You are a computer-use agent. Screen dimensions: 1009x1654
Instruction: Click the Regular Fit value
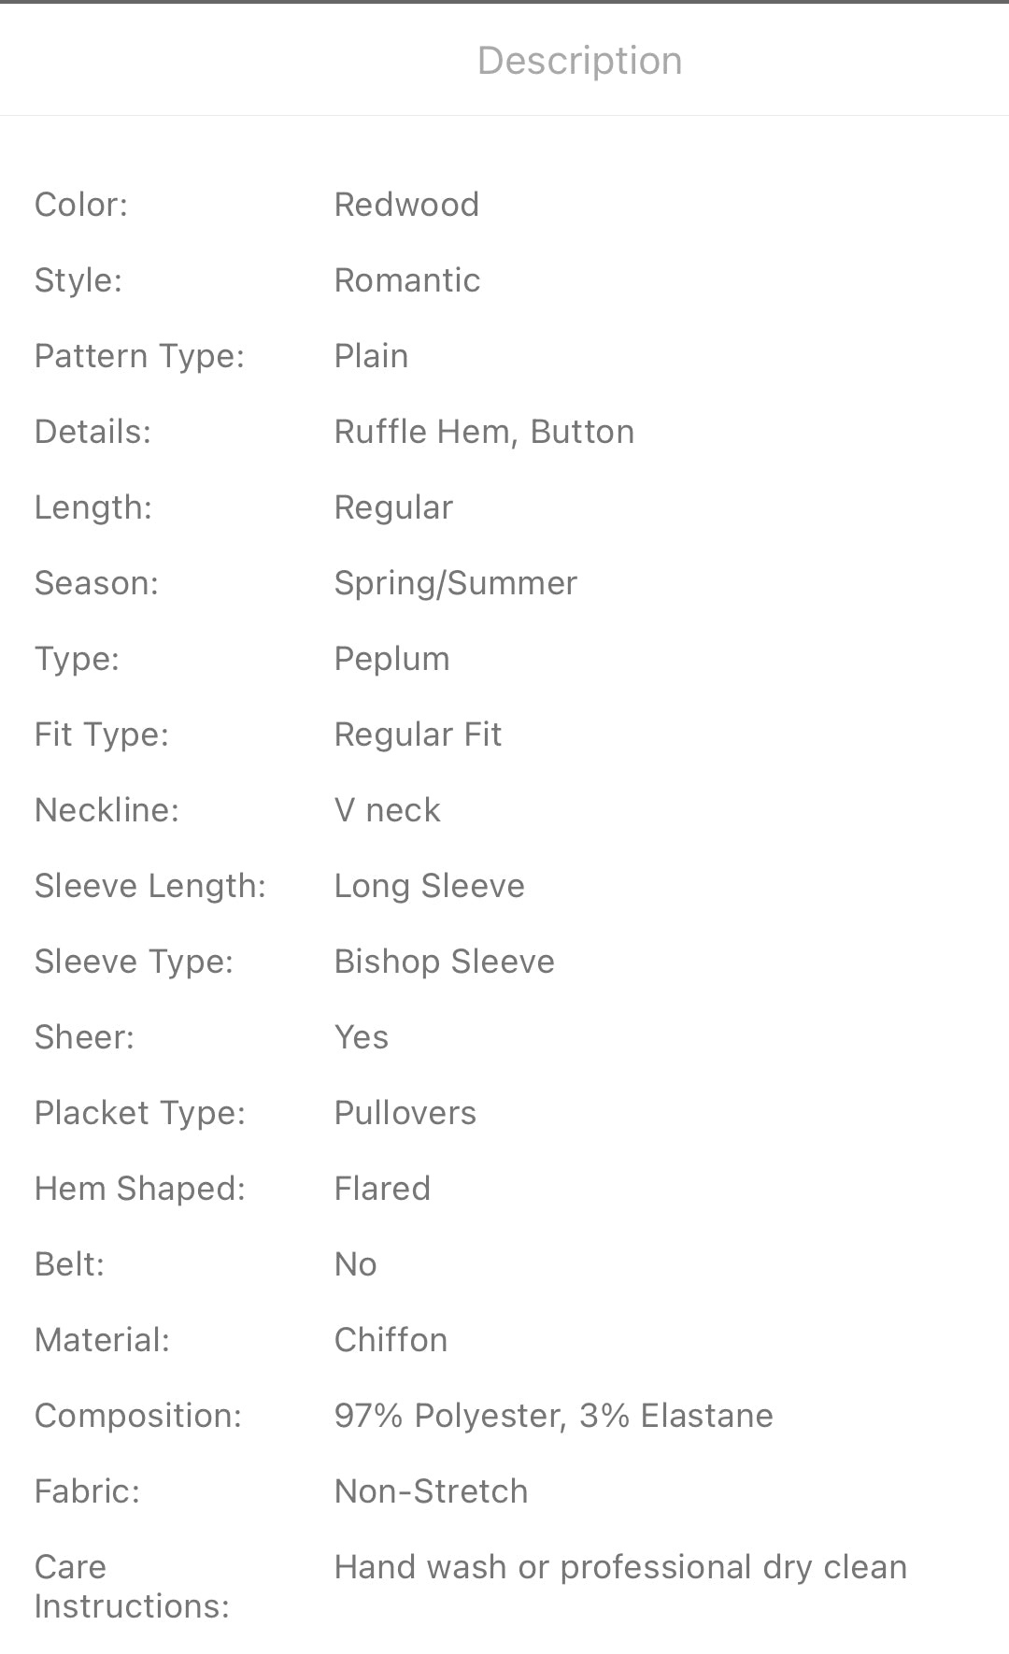click(x=418, y=734)
